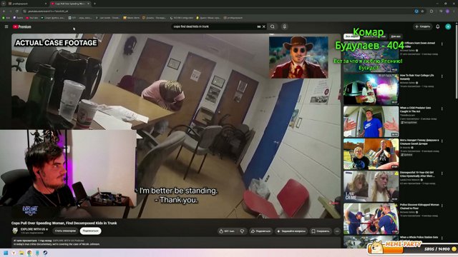Click 'When a Child Predator Gets Caught' title

point(416,109)
